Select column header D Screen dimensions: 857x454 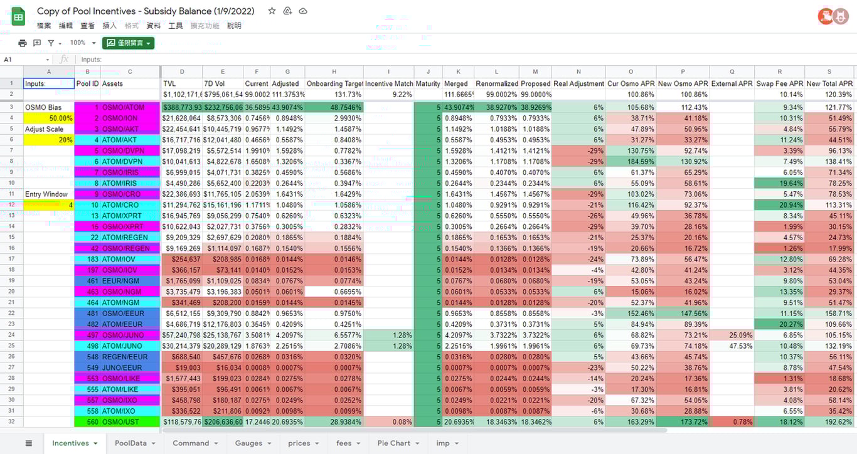click(182, 71)
